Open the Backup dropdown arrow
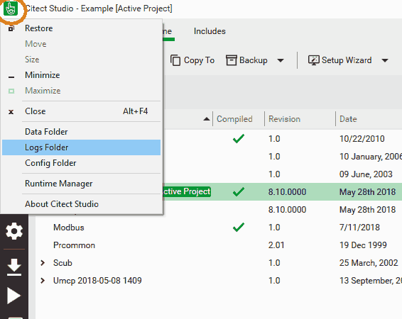The height and width of the screenshot is (319, 402). pyautogui.click(x=281, y=61)
